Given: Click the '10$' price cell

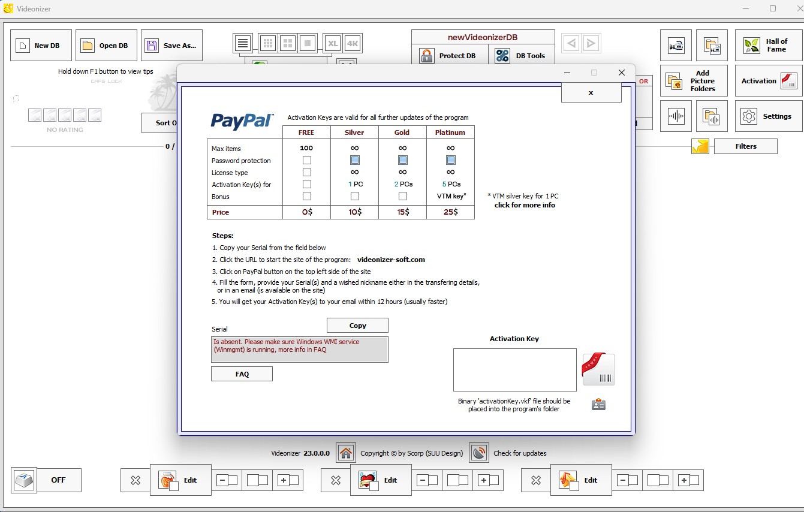Looking at the screenshot, I should coord(354,212).
